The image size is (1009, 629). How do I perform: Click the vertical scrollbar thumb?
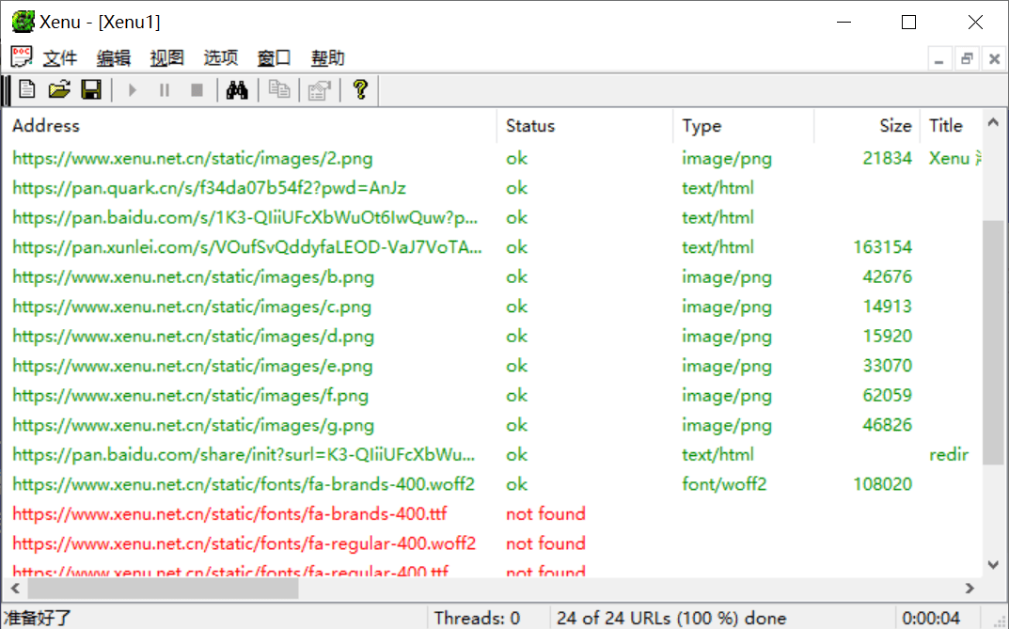pos(994,342)
